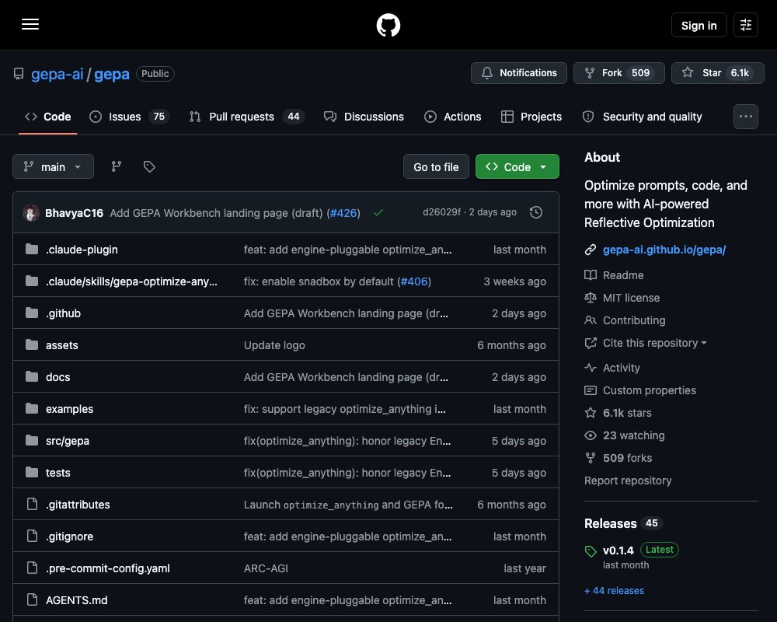Open the main branch selector dropdown
This screenshot has width=777, height=622.
coord(53,166)
